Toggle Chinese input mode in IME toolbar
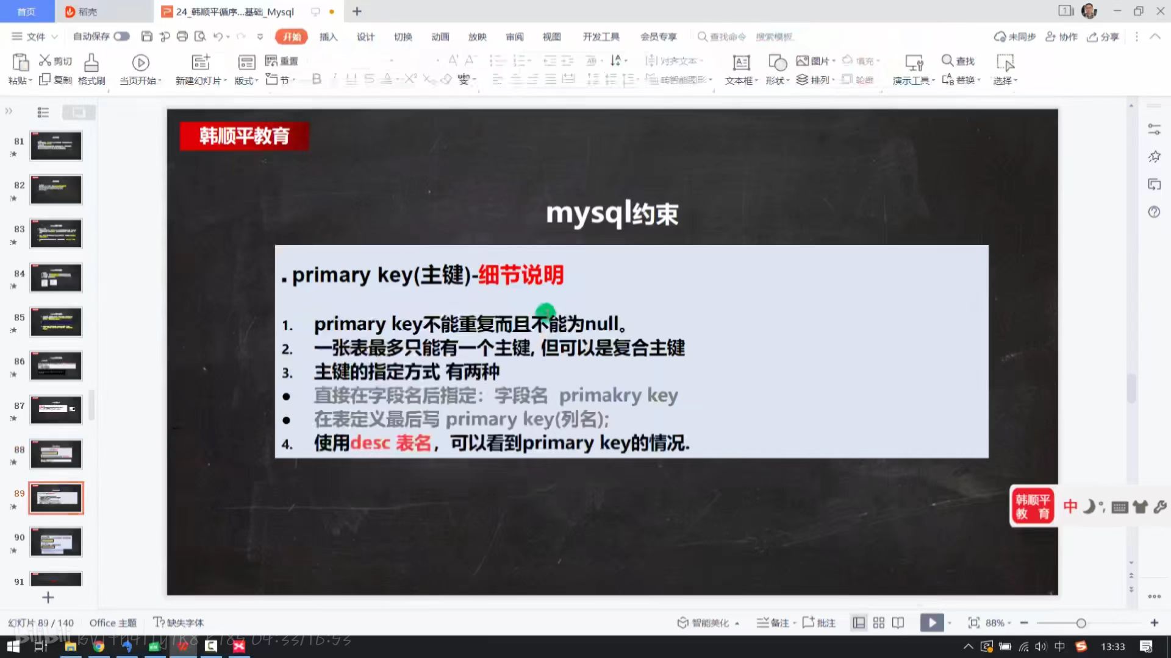 [1070, 506]
